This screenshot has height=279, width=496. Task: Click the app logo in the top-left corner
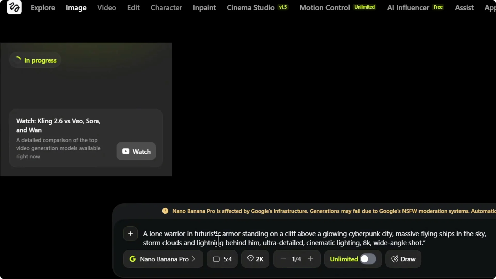click(x=14, y=7)
